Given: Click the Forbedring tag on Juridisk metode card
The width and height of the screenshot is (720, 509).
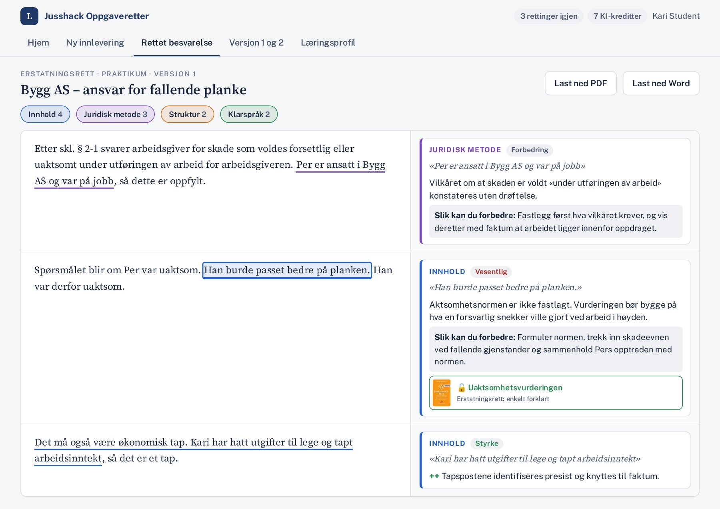Looking at the screenshot, I should pos(530,150).
